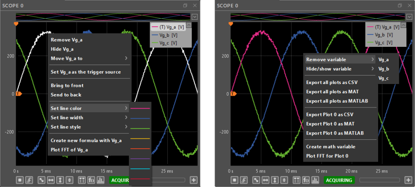Expand overview dropdown arrow in right scope
Viewport: 415px width, 187px height.
[x=409, y=17]
